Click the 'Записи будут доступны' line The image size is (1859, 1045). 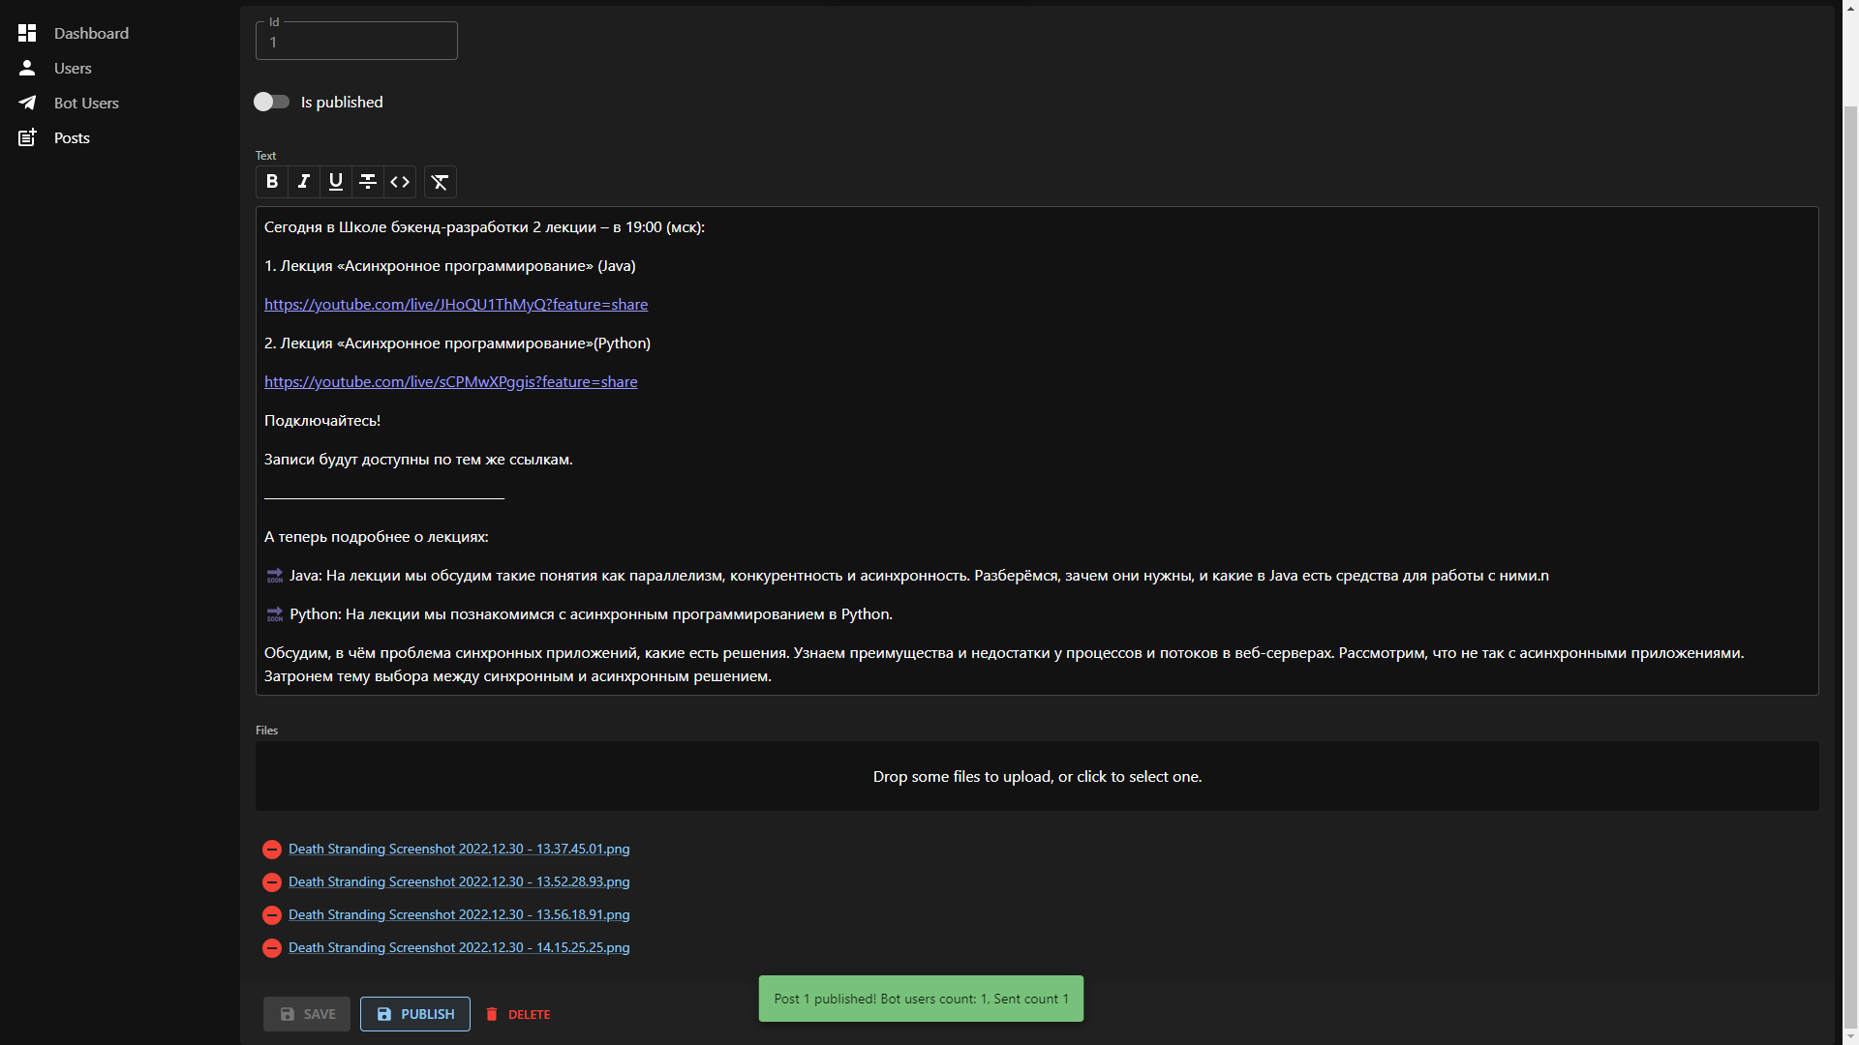click(418, 459)
